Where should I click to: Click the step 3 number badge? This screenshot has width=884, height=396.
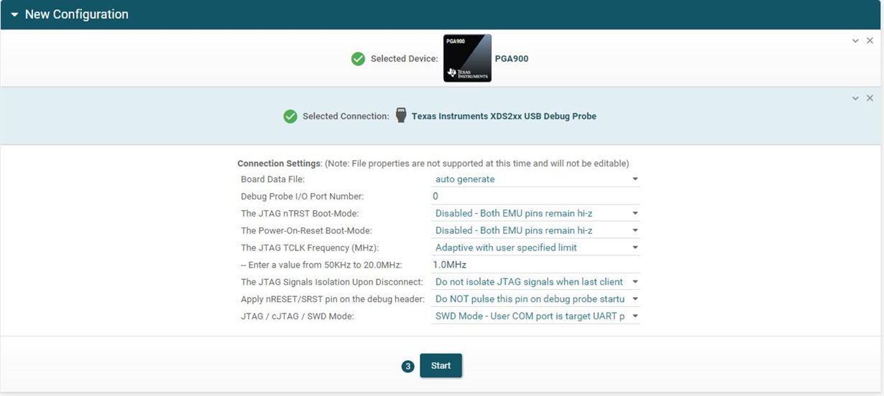click(408, 367)
